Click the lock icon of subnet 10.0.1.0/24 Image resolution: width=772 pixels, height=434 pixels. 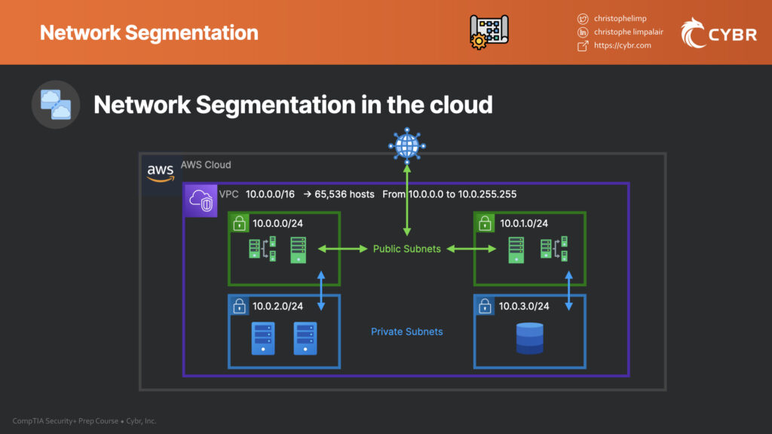(x=485, y=223)
